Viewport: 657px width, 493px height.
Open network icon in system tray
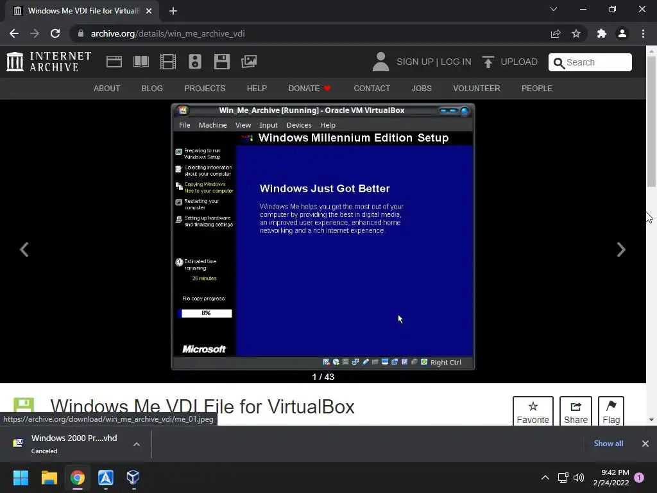coord(563,478)
